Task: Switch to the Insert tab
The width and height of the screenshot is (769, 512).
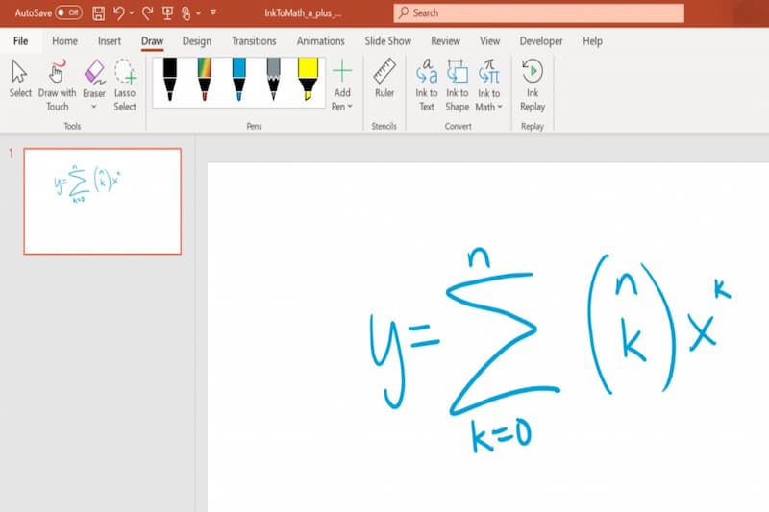Action: (x=110, y=41)
